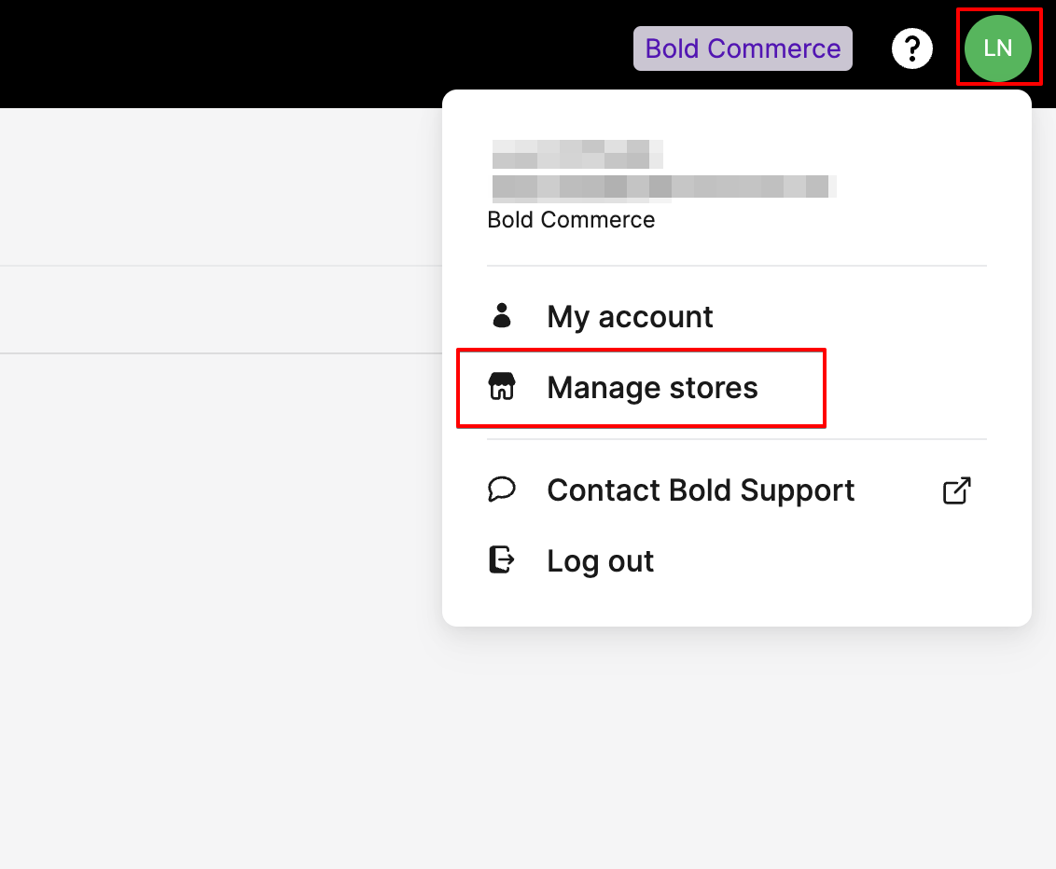
Task: Click the highlighted Manage stores row
Action: 641,387
